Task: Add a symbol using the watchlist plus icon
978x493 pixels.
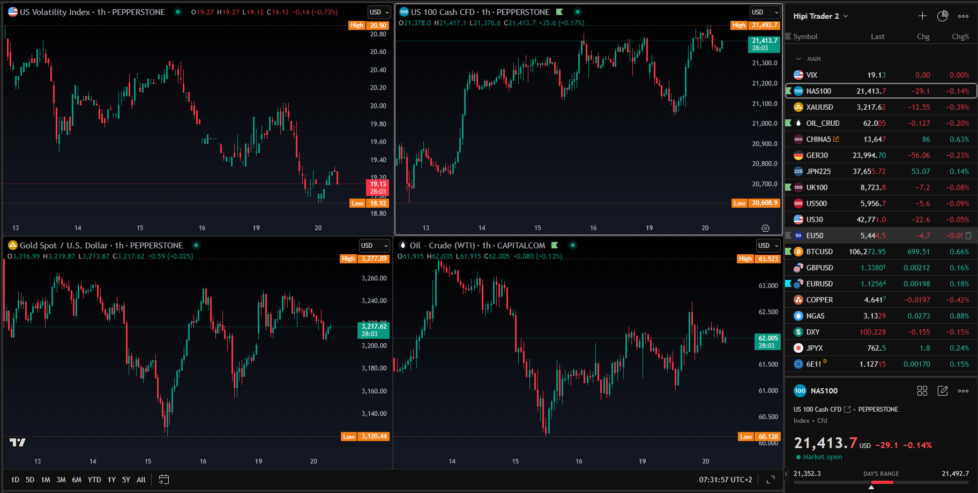Action: (922, 16)
